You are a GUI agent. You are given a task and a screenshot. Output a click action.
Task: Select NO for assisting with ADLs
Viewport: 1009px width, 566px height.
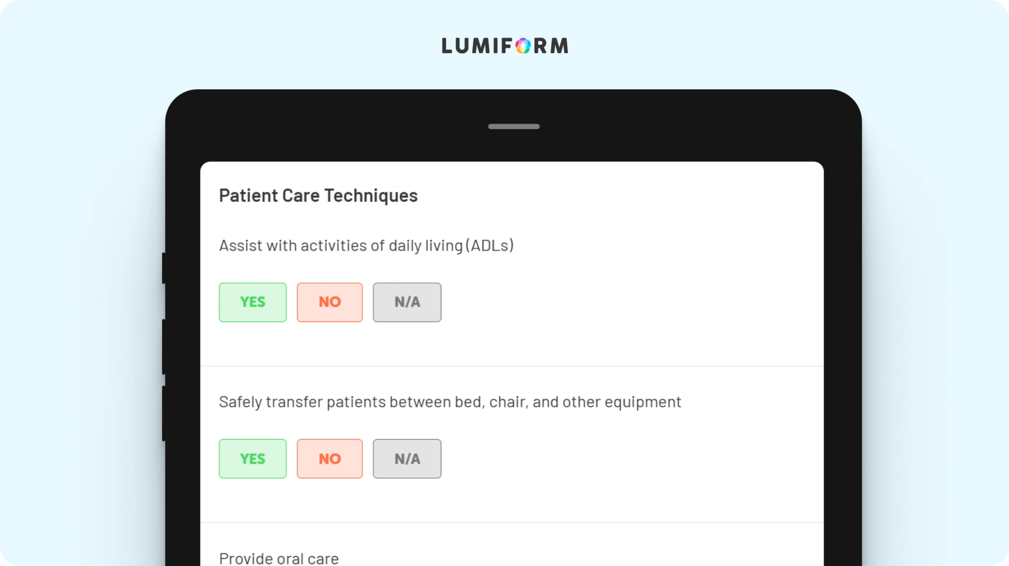click(330, 302)
